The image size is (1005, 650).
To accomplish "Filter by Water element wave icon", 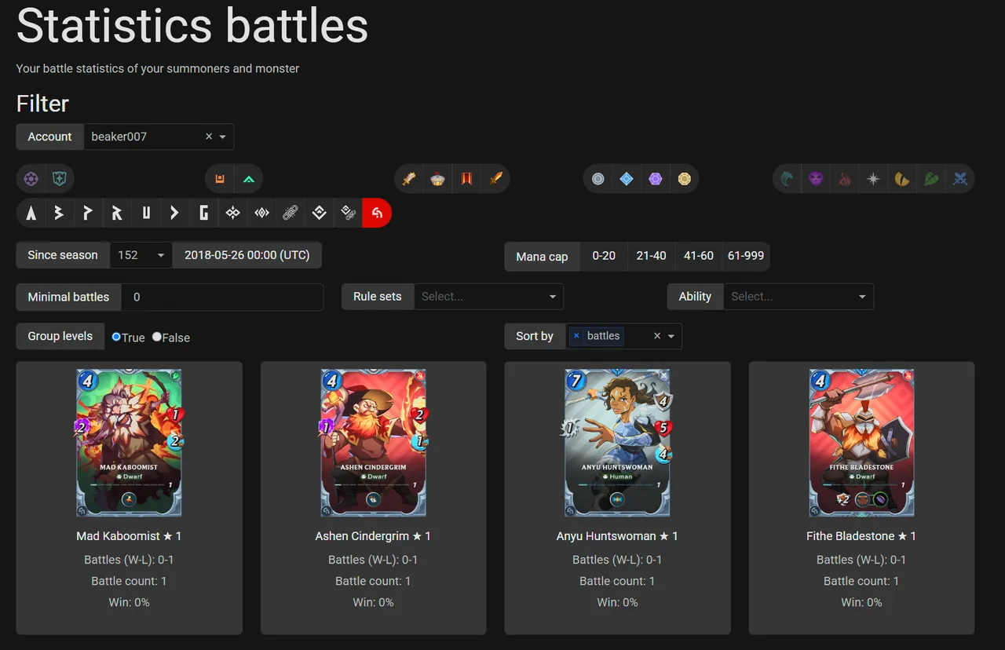I will [788, 179].
